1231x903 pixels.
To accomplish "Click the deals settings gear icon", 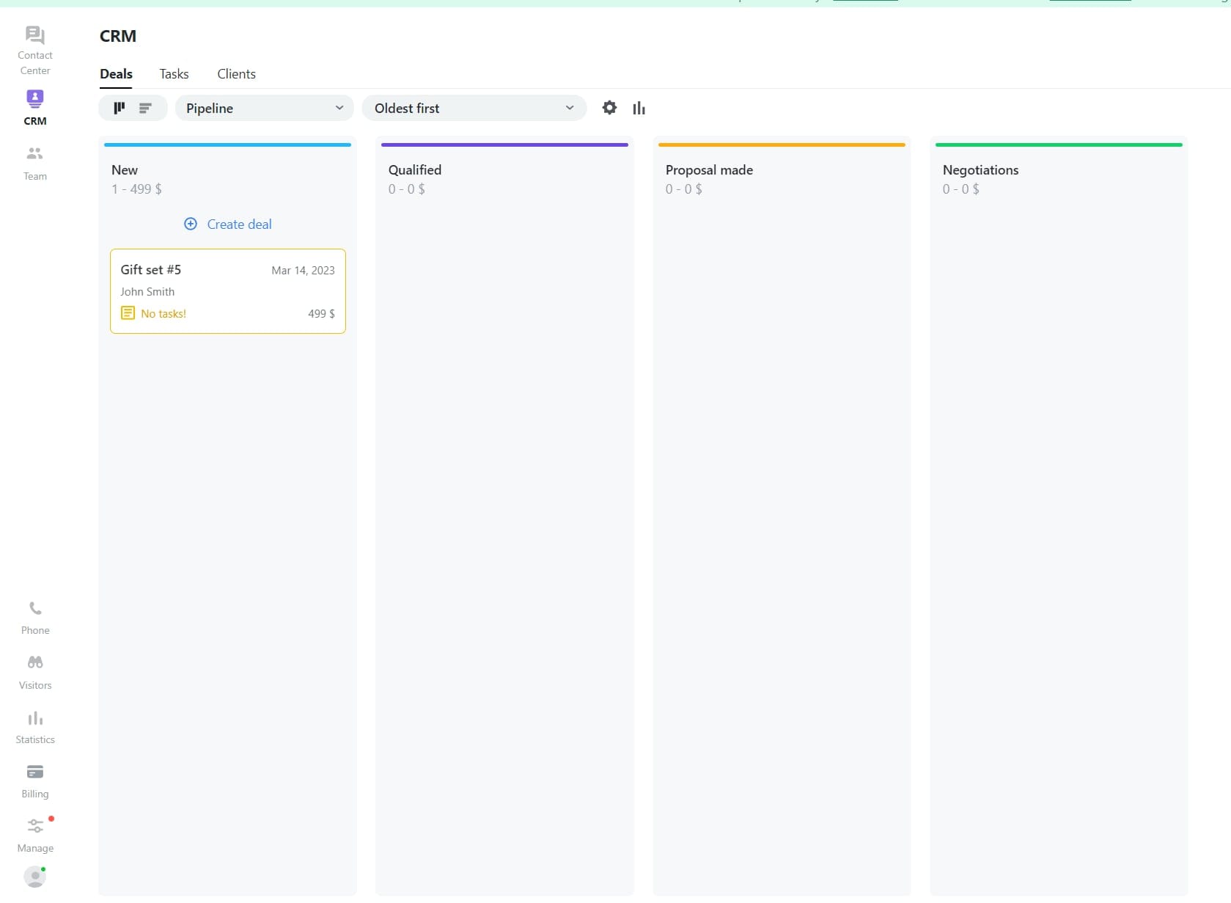I will (609, 108).
